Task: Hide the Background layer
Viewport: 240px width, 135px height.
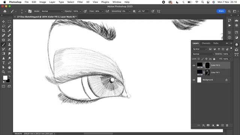Action: (194, 80)
